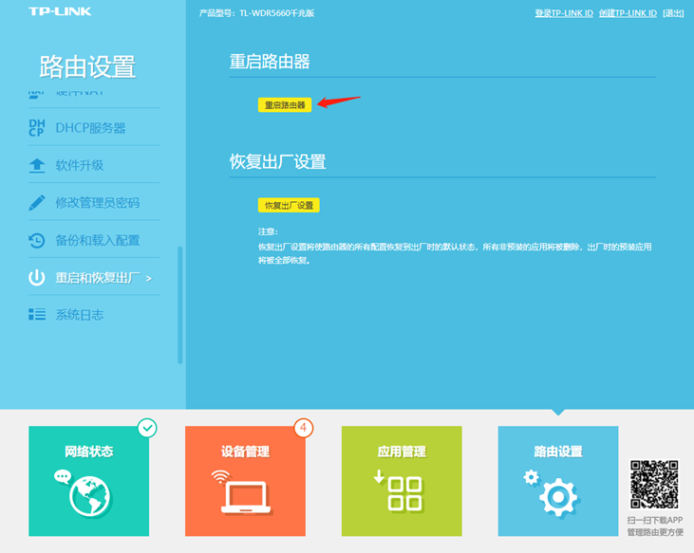694x553 pixels.
Task: Click the grid icon on 应用管理 tile
Action: click(403, 493)
